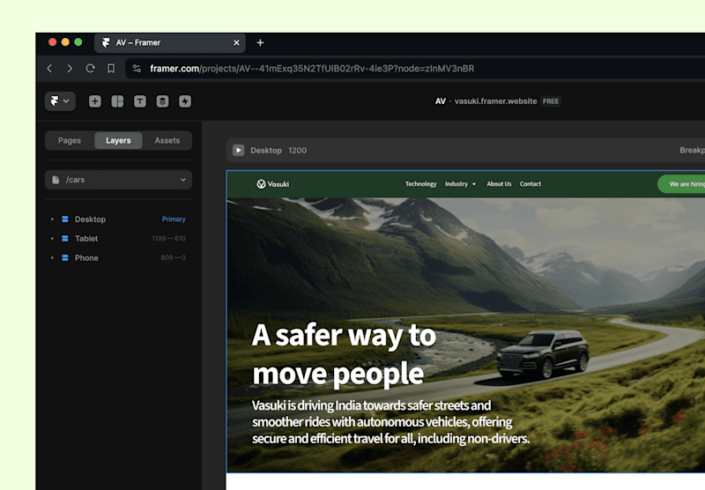Screen dimensions: 705x490
Task: Expand the Tablet layer arrow
Action: pos(52,239)
